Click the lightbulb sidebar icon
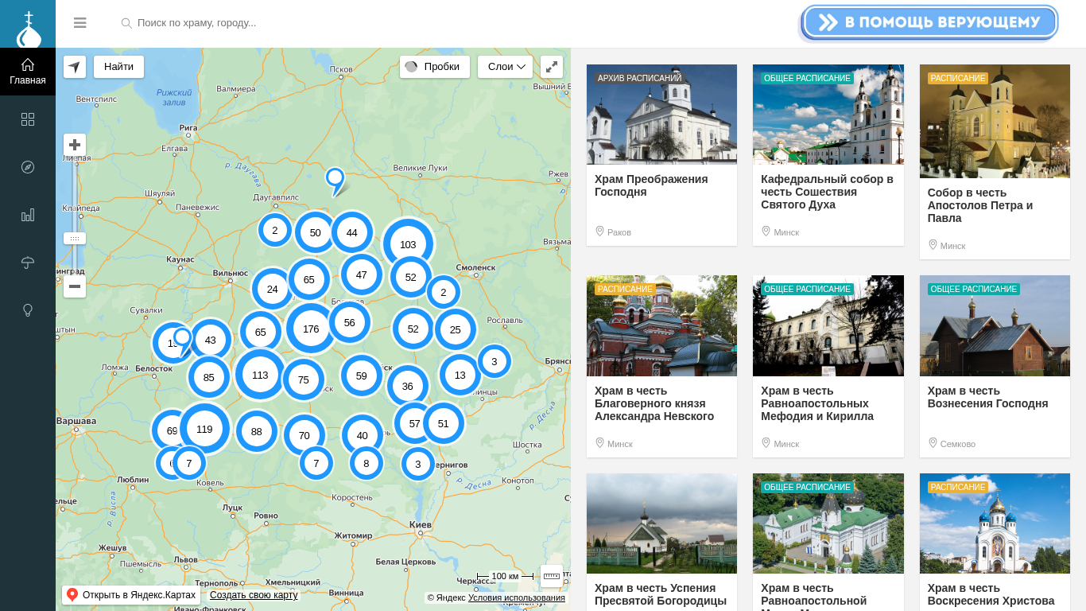1086x611 pixels. (28, 310)
